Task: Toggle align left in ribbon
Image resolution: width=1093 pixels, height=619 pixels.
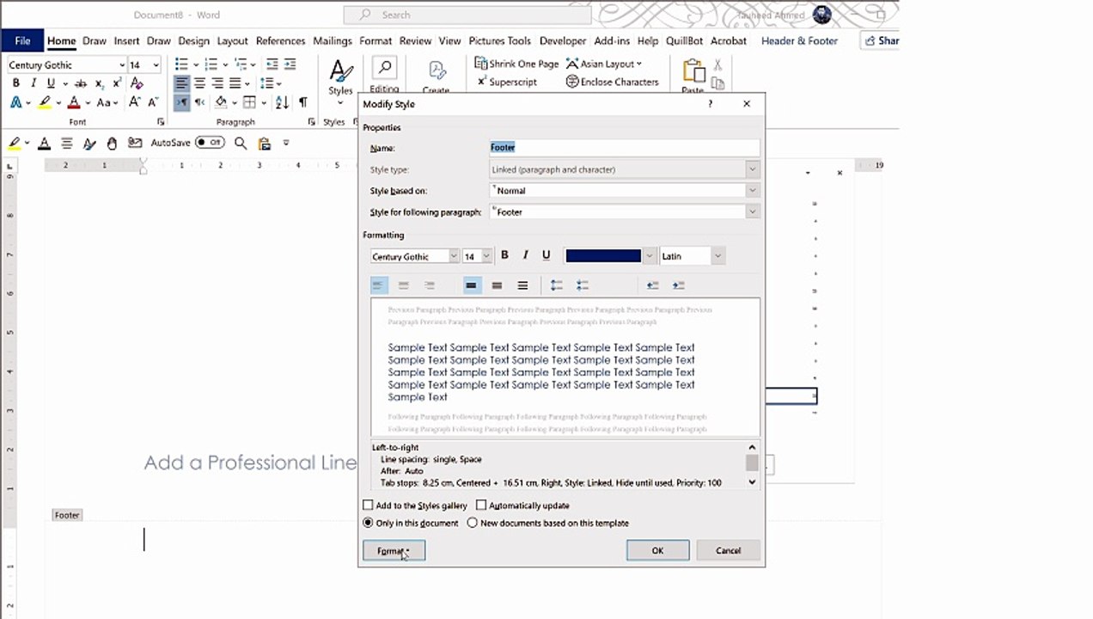Action: 181,83
